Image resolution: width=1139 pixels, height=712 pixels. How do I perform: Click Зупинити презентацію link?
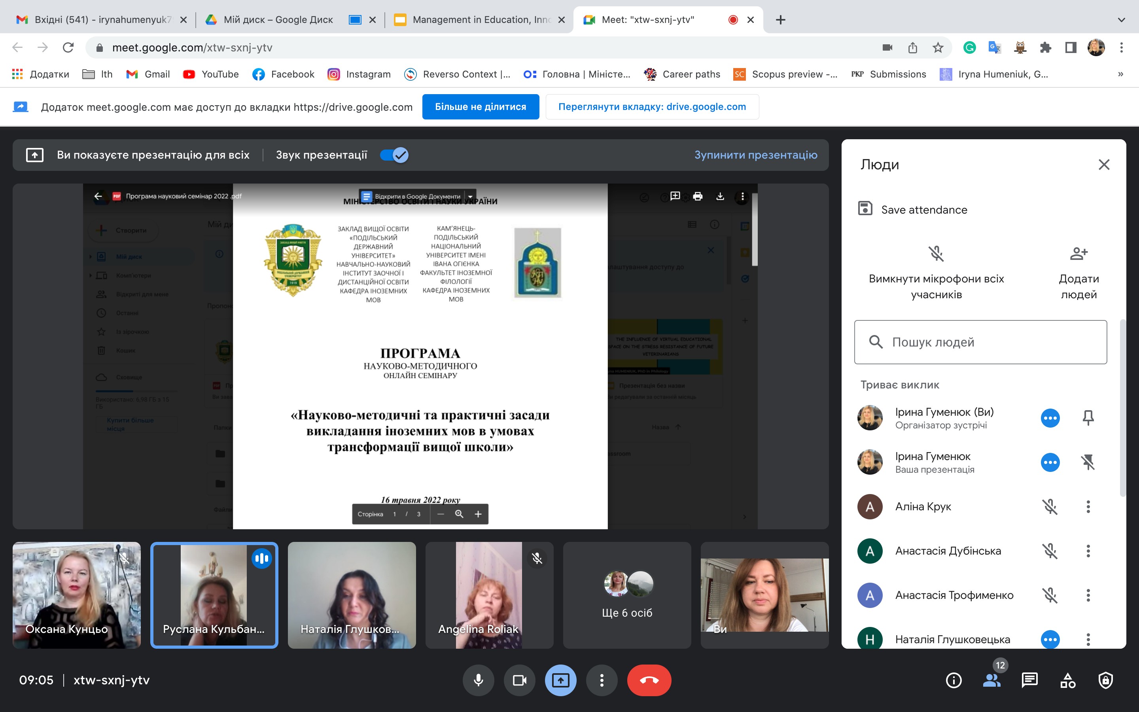[755, 155]
